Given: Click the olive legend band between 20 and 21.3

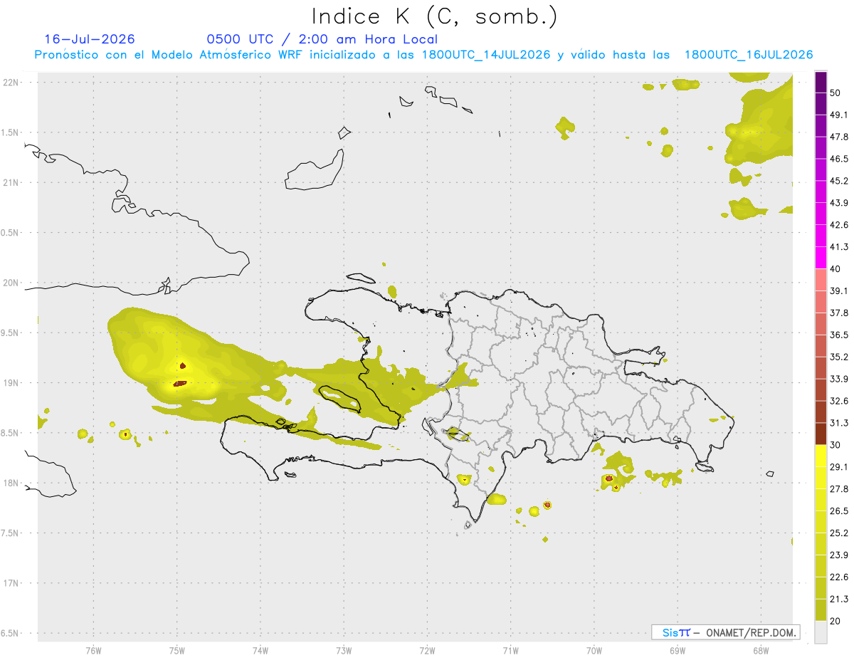Looking at the screenshot, I should [821, 609].
